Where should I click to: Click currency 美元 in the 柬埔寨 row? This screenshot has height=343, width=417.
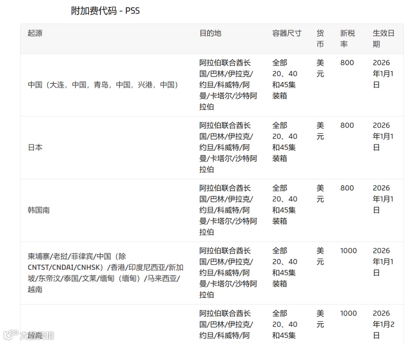320,256
